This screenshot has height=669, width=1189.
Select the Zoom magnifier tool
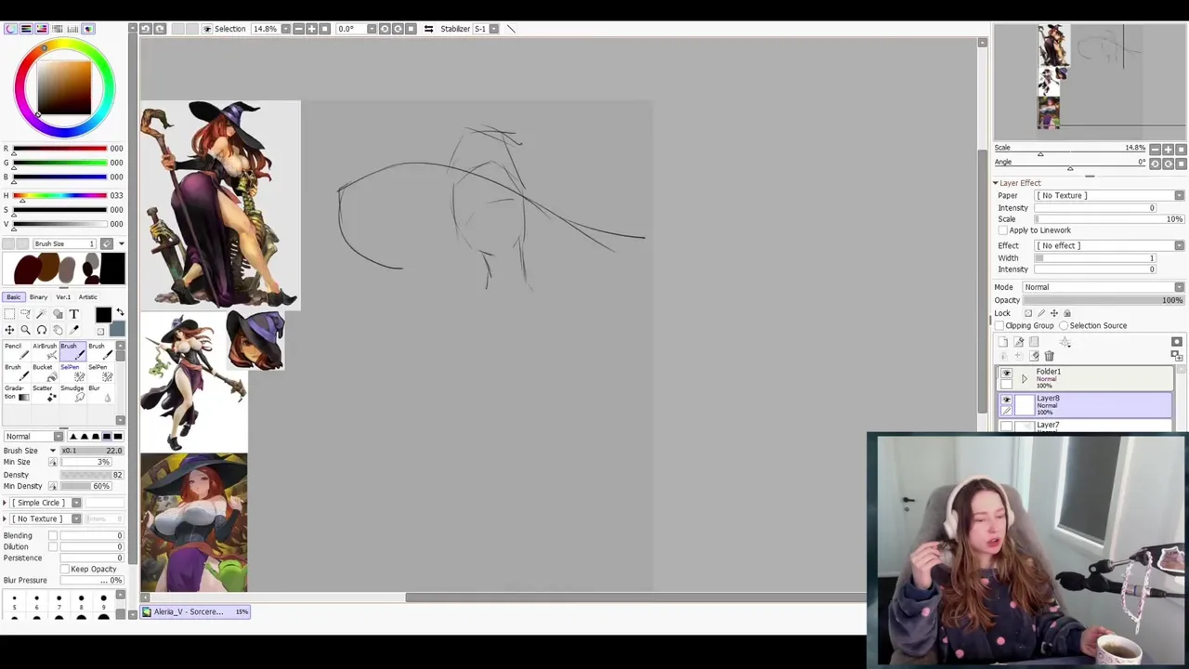(25, 330)
